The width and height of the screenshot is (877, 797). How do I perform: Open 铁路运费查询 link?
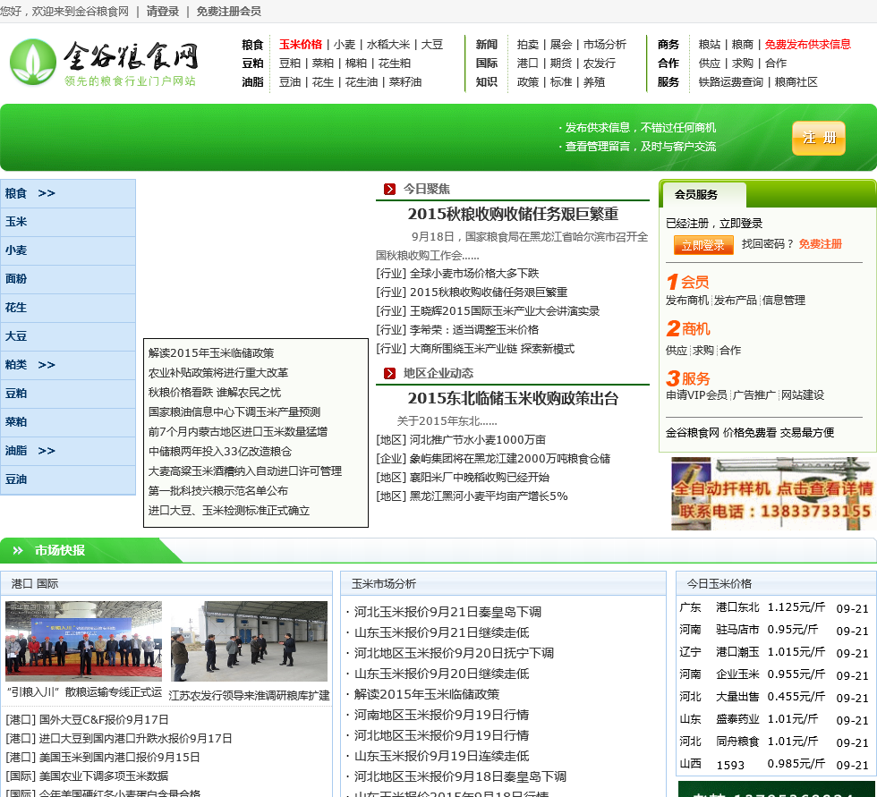(x=730, y=82)
